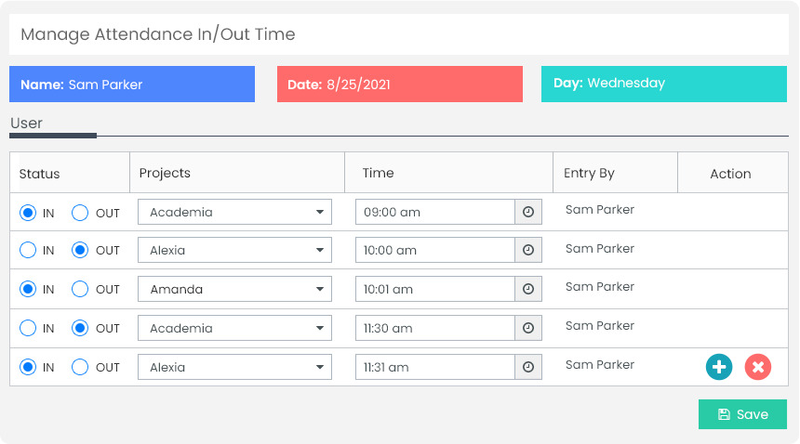Click the clock icon for 11:31 am
Screen dimensions: 800x444
click(528, 367)
